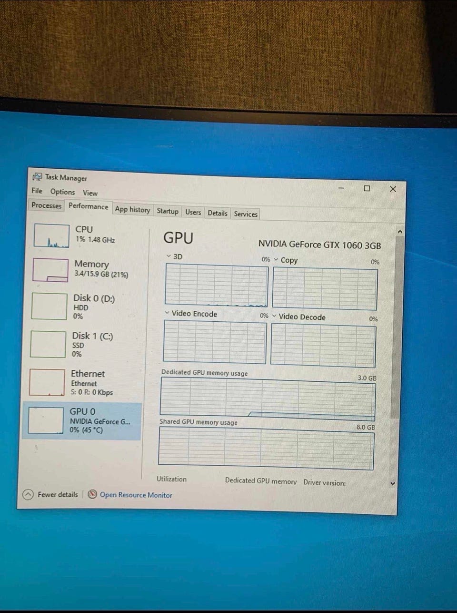Open the Options menu
This screenshot has width=457, height=613.
pos(62,192)
